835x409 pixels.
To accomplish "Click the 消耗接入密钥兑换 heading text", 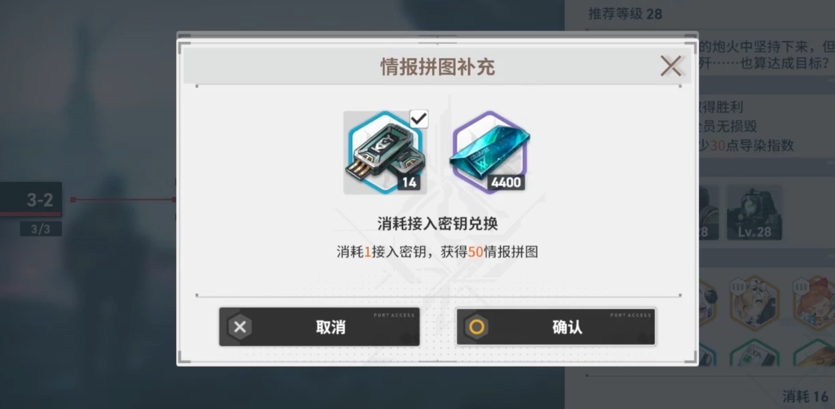I will pyautogui.click(x=438, y=223).
